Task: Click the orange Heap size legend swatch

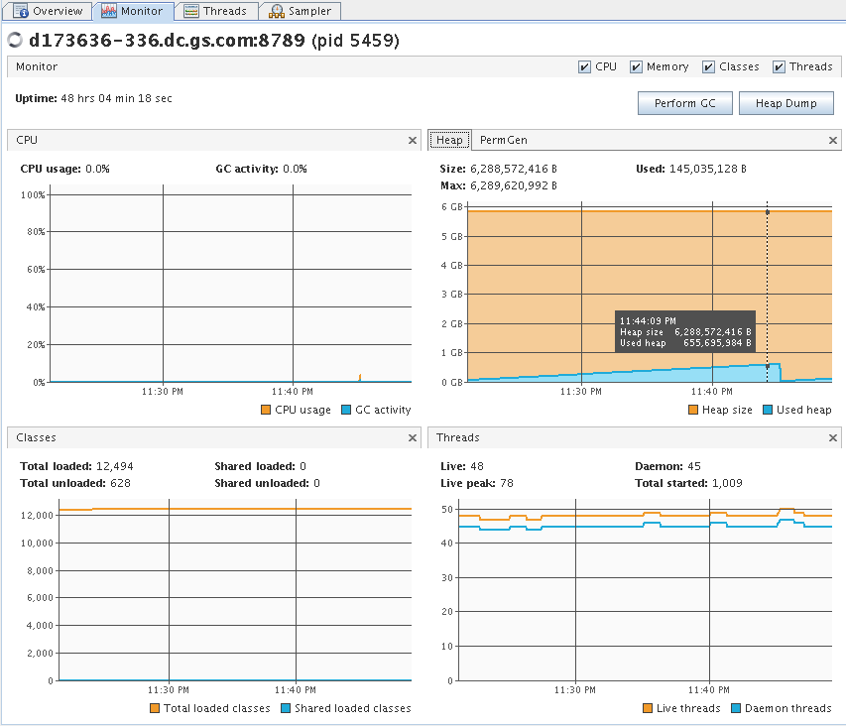Action: click(693, 410)
